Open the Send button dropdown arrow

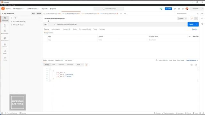point(197,24)
